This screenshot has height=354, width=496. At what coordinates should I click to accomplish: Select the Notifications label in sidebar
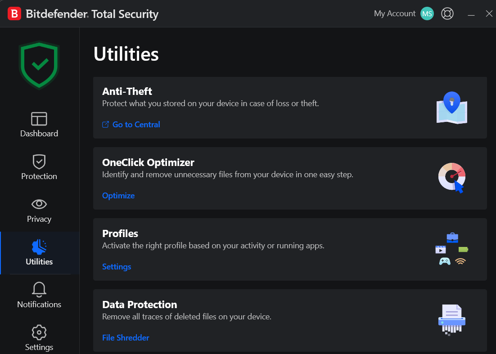click(39, 305)
